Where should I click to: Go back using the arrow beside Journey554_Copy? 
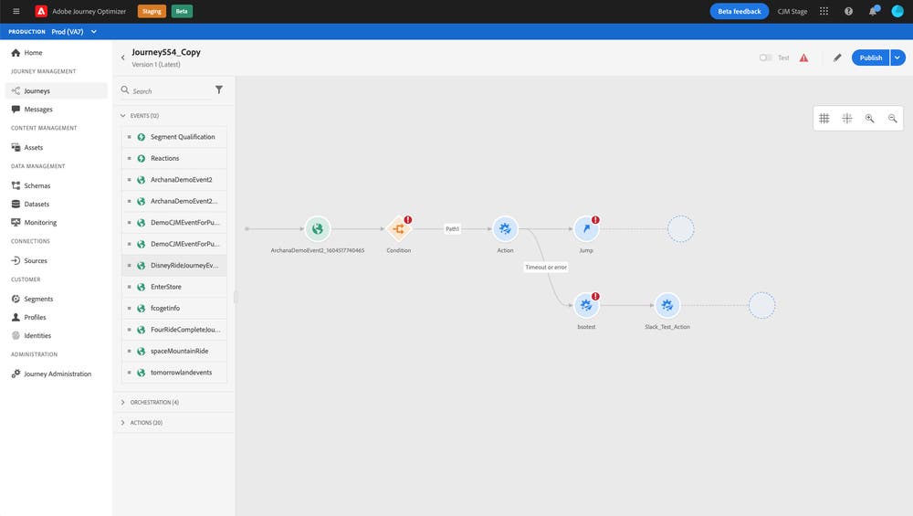coord(123,58)
